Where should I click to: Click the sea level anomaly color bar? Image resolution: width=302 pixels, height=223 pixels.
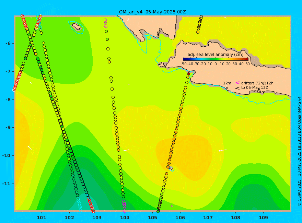216,59
